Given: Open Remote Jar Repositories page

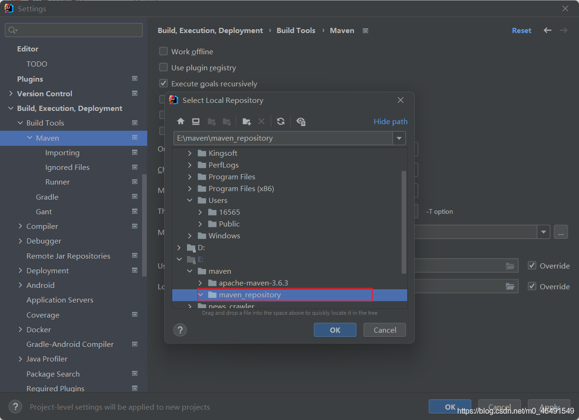Looking at the screenshot, I should 68,256.
